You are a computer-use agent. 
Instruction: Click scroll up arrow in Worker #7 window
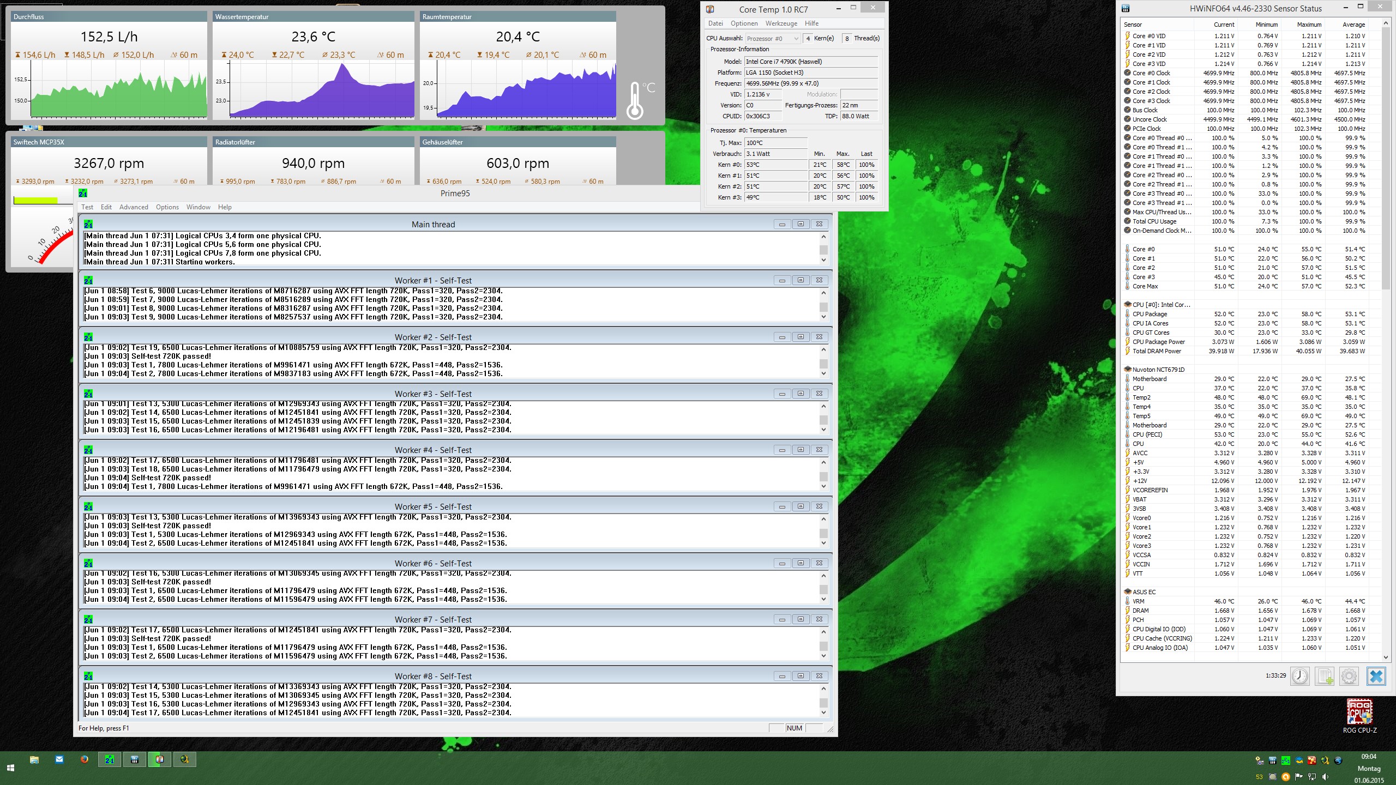click(823, 631)
